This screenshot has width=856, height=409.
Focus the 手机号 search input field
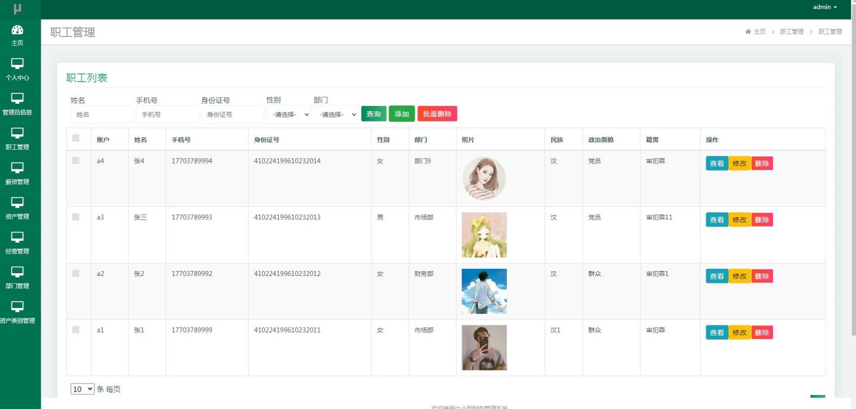click(167, 115)
